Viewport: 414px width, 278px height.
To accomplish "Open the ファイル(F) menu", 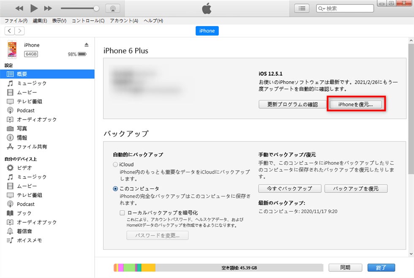I will point(16,21).
